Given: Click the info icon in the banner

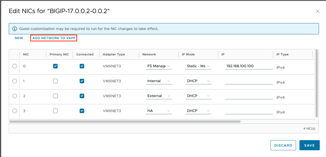Looking at the screenshot, I should point(14,29).
